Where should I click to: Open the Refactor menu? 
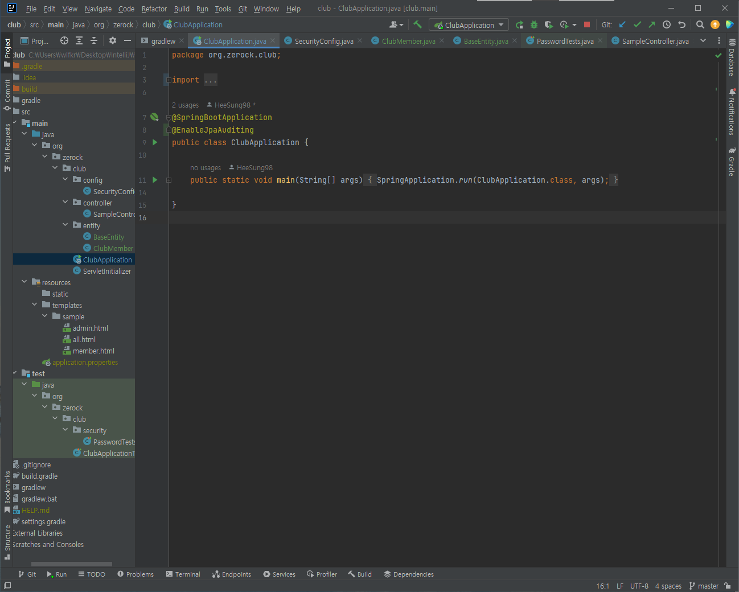(154, 9)
